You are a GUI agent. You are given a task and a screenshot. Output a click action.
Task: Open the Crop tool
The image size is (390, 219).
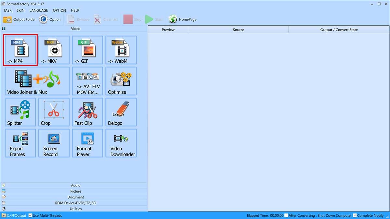tap(54, 112)
